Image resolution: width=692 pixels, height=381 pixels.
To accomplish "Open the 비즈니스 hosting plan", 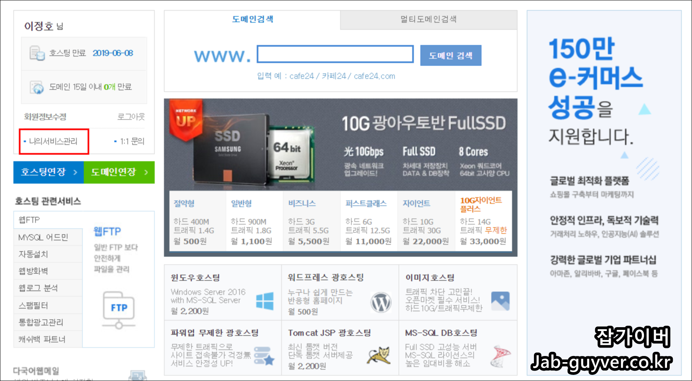I will tap(312, 221).
